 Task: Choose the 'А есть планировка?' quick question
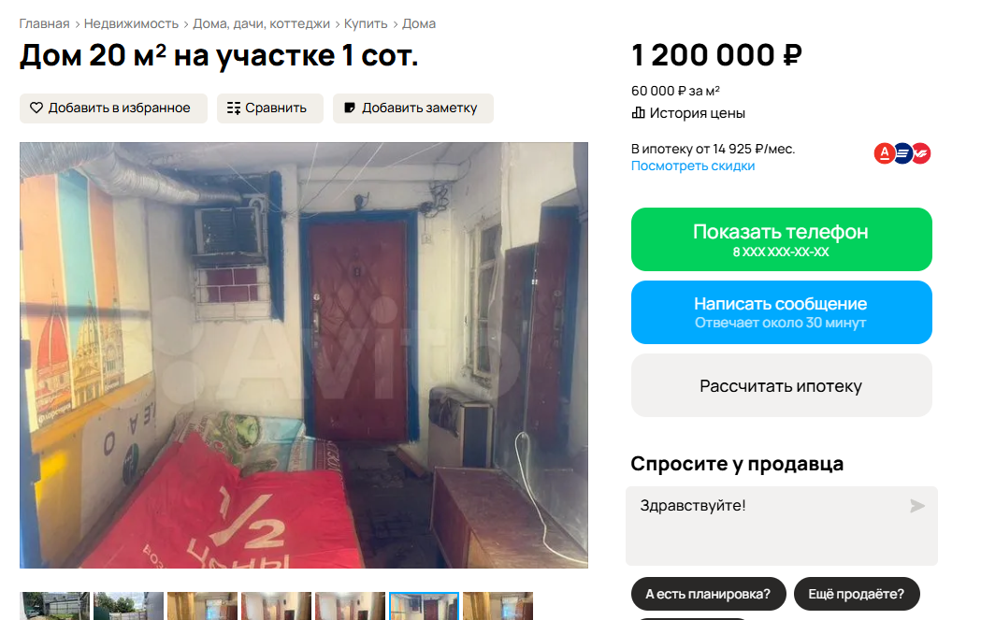[x=708, y=594]
